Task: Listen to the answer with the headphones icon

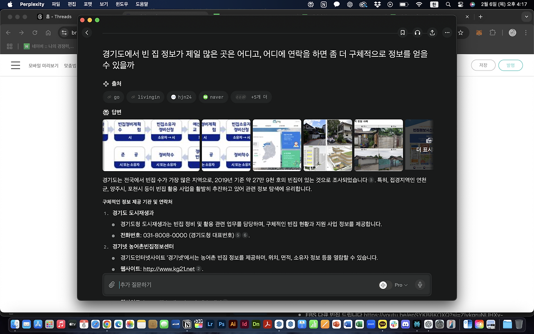Action: click(x=417, y=33)
